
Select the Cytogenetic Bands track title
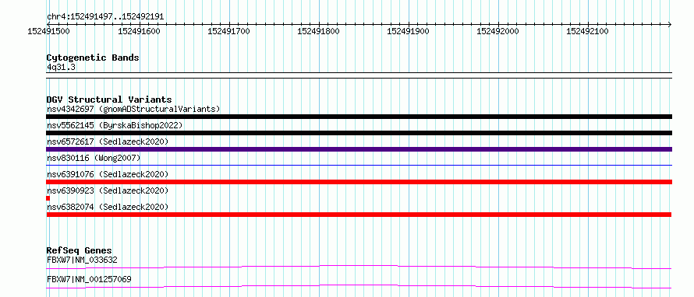click(93, 58)
